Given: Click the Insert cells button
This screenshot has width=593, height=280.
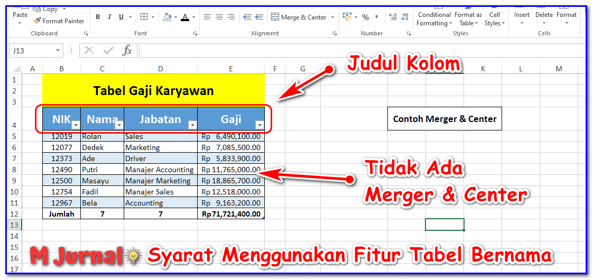Looking at the screenshot, I should [522, 16].
